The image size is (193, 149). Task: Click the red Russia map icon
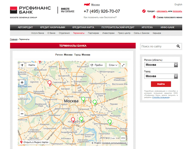(87, 5)
